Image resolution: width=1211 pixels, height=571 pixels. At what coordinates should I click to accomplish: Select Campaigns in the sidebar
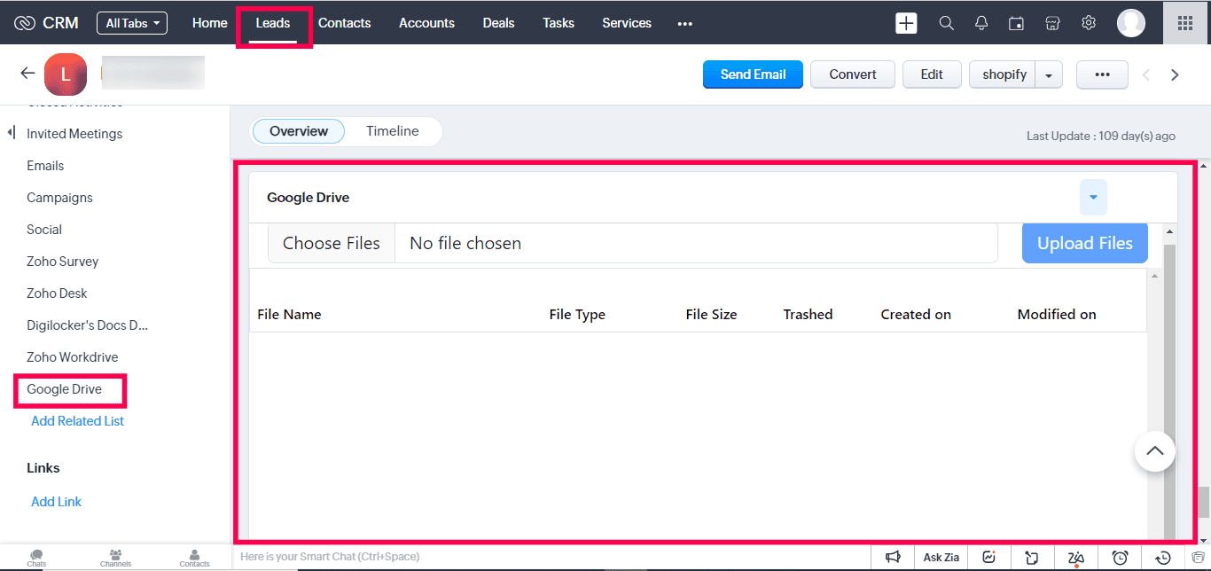(x=59, y=198)
